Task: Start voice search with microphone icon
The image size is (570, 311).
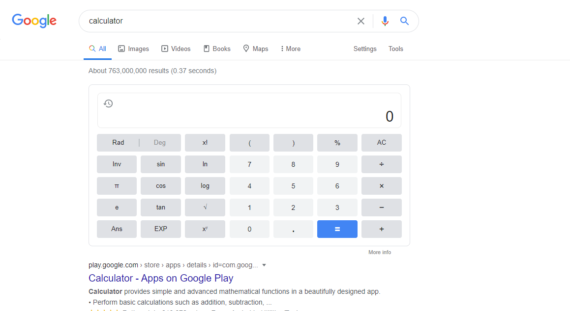Action: pyautogui.click(x=385, y=21)
